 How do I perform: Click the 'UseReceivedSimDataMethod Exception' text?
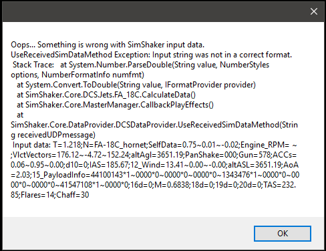(80, 55)
